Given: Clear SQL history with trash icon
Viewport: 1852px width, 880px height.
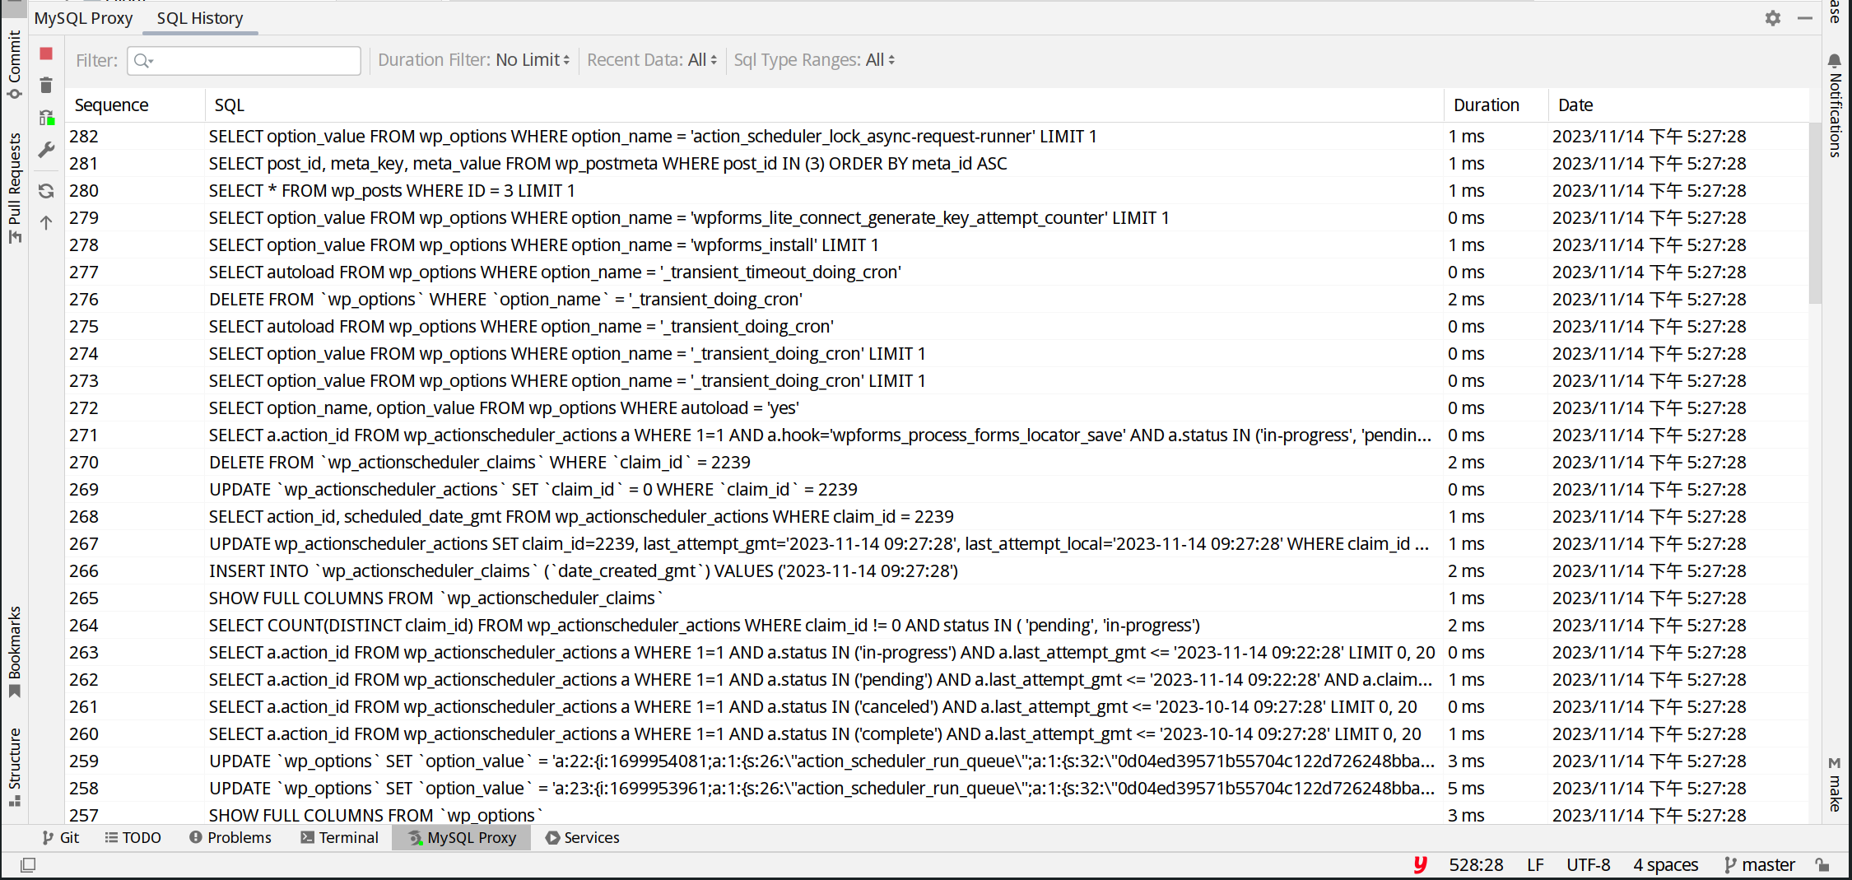Looking at the screenshot, I should [x=46, y=85].
